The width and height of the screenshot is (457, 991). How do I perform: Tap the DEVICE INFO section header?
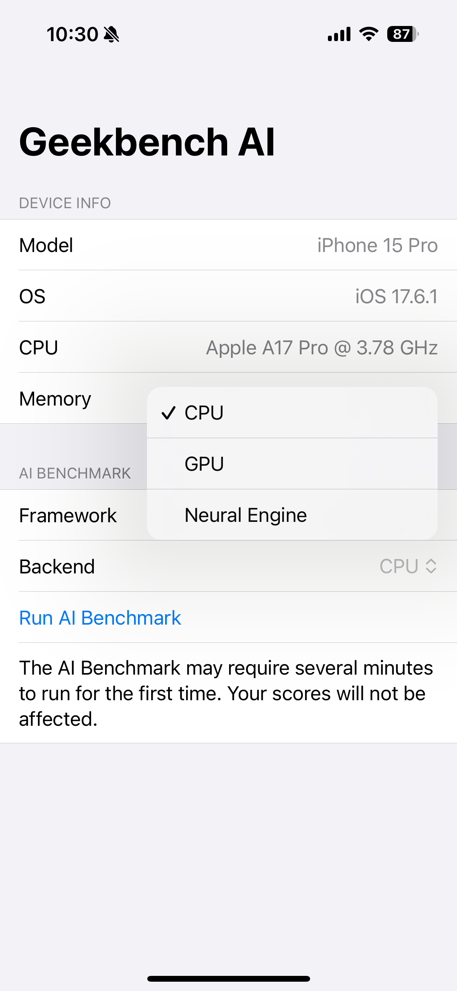[x=65, y=202]
